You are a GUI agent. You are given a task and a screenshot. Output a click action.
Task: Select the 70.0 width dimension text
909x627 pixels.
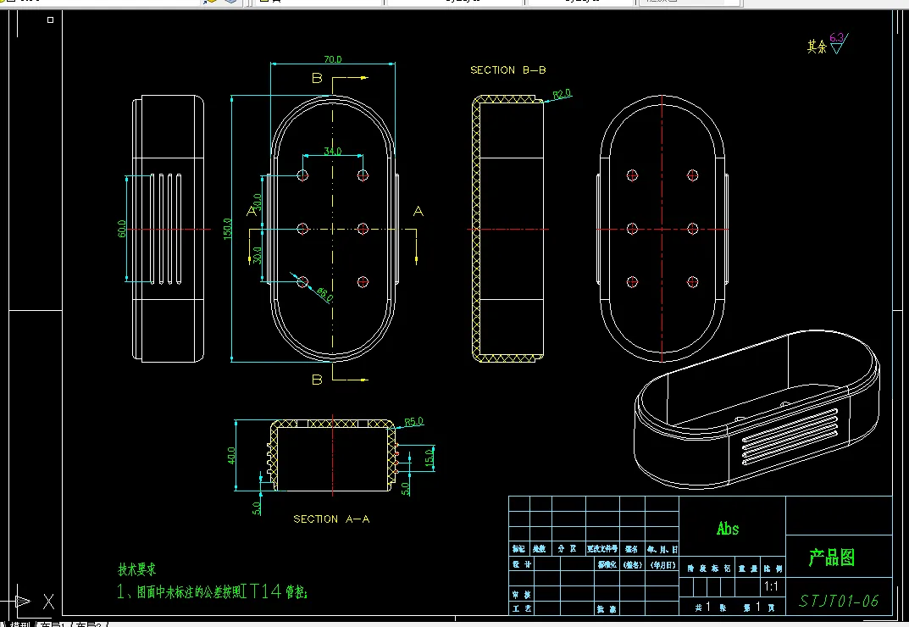pyautogui.click(x=333, y=59)
